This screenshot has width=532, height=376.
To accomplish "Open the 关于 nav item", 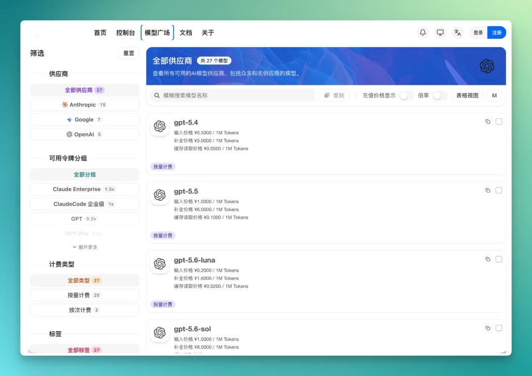I will click(208, 32).
